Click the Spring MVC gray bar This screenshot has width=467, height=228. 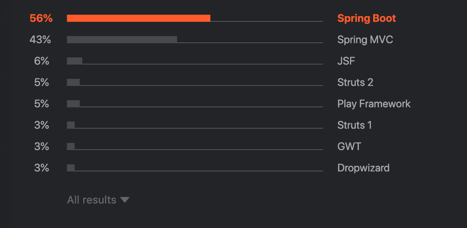click(122, 40)
